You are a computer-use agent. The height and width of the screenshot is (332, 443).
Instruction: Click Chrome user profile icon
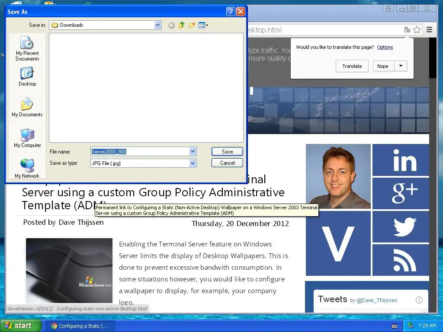tap(388, 8)
